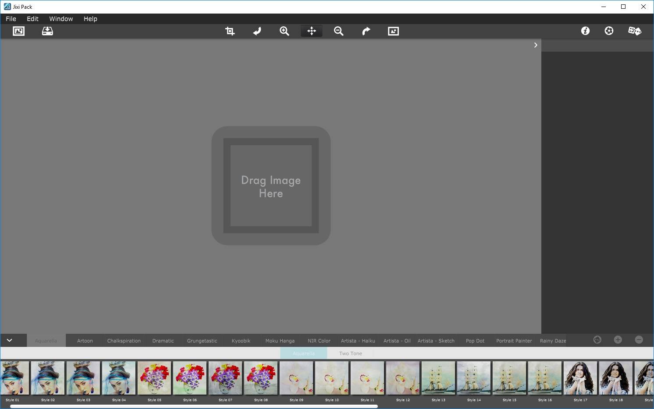The width and height of the screenshot is (654, 409).
Task: Collapse the presets panel chevron
Action: point(9,340)
